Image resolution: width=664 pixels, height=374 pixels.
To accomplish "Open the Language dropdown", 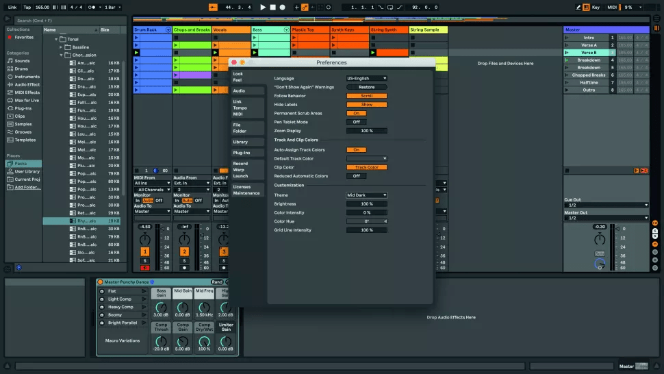I will click(x=366, y=78).
